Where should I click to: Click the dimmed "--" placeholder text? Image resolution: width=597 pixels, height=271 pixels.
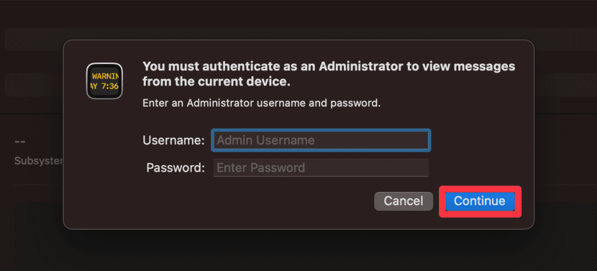[20, 142]
